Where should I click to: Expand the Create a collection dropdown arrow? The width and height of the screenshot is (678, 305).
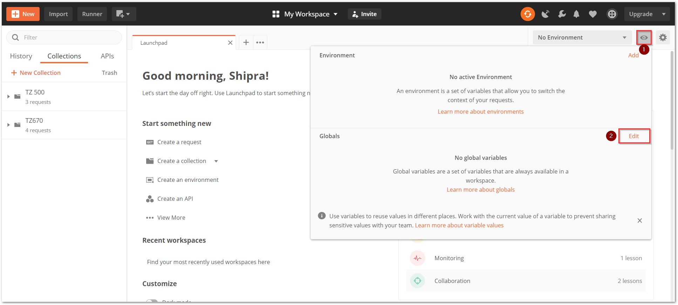point(216,161)
